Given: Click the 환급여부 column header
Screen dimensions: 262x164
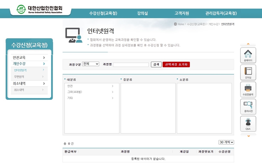Looking at the screenshot, I should pyautogui.click(x=70, y=152).
